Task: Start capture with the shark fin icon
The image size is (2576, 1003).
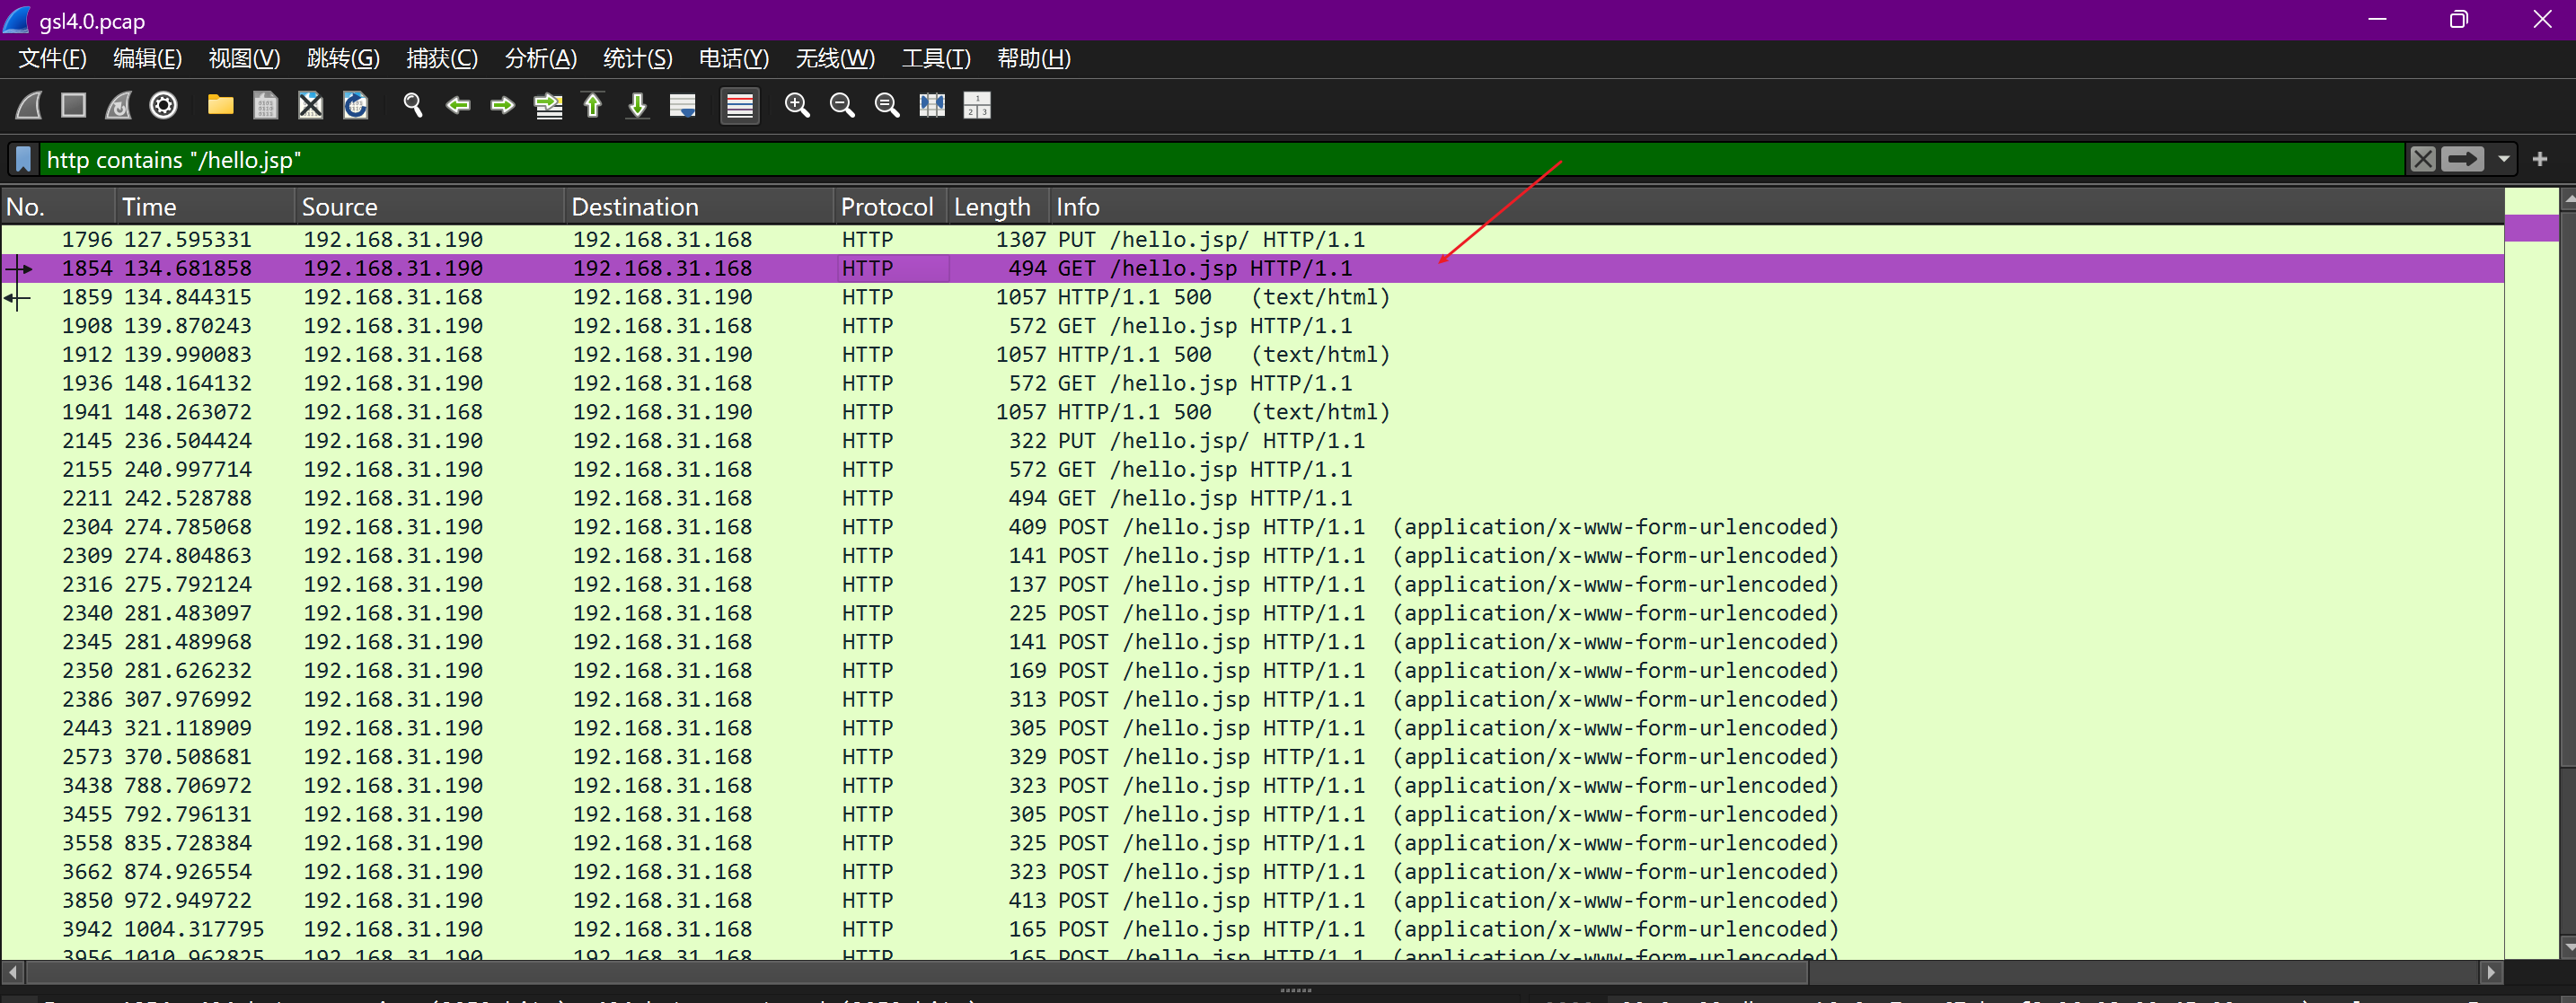Action: (29, 105)
